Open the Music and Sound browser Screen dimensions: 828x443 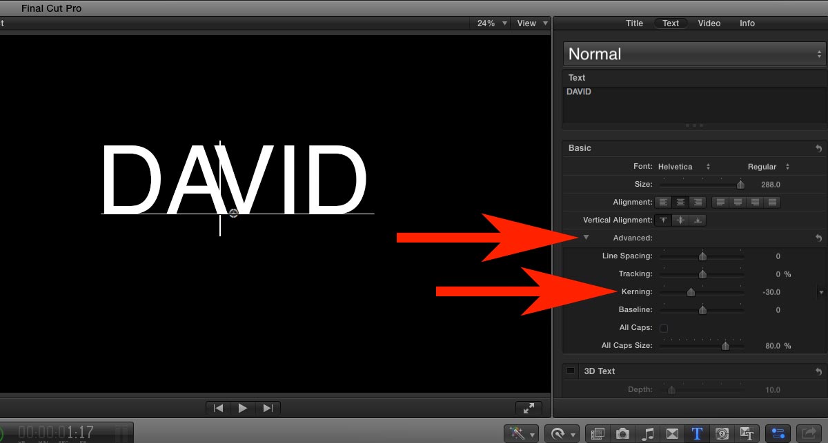pos(648,433)
